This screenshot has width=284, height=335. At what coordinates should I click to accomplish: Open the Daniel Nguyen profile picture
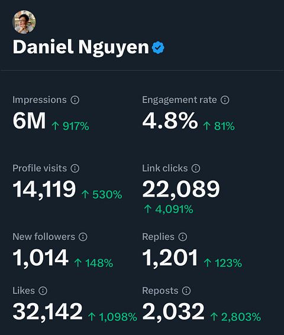point(24,22)
